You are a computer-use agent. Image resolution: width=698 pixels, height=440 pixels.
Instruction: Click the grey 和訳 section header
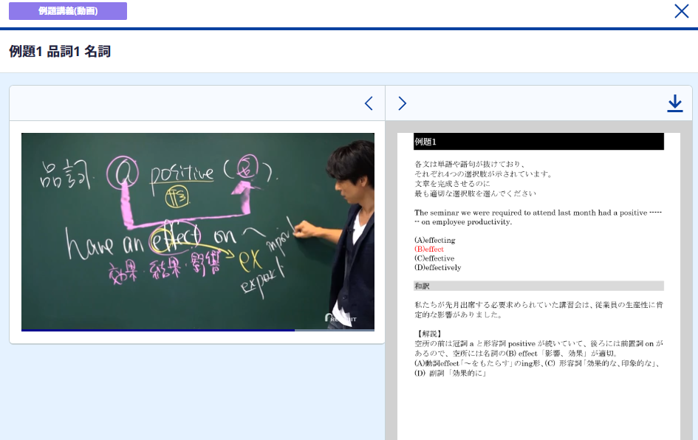538,286
